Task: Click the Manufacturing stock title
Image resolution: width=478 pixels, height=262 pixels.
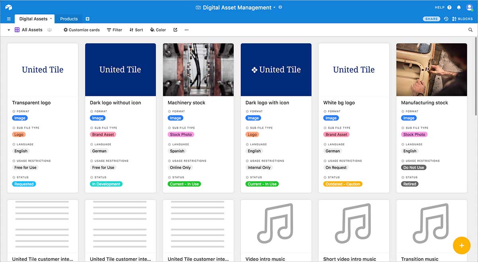Action: pyautogui.click(x=425, y=103)
